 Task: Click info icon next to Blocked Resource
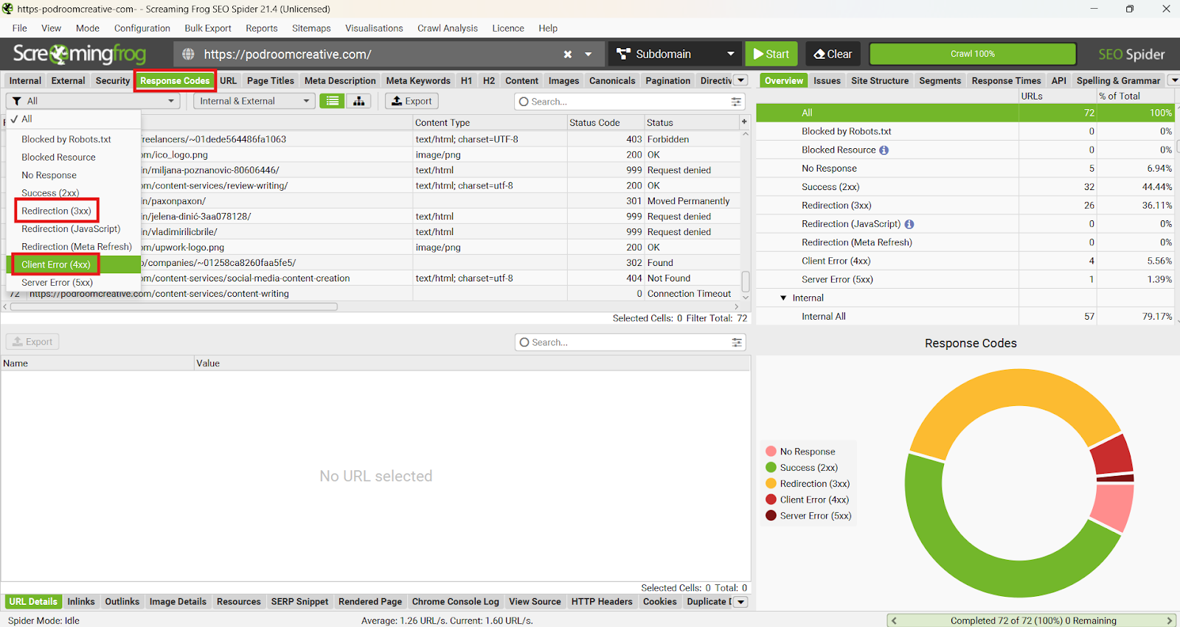(x=884, y=150)
